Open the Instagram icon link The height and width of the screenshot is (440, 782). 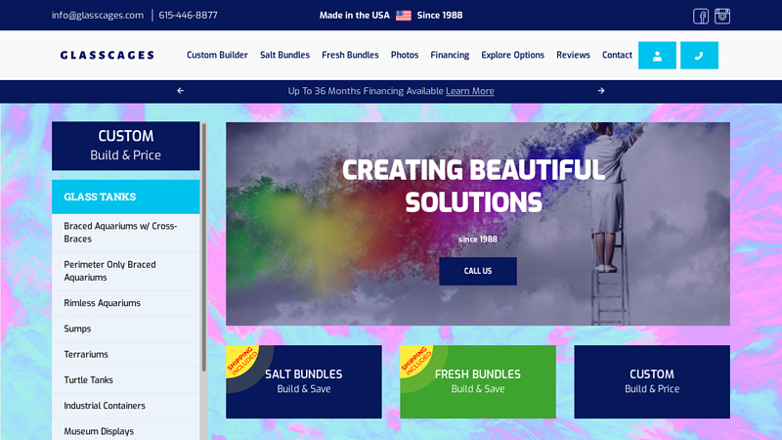pyautogui.click(x=722, y=16)
